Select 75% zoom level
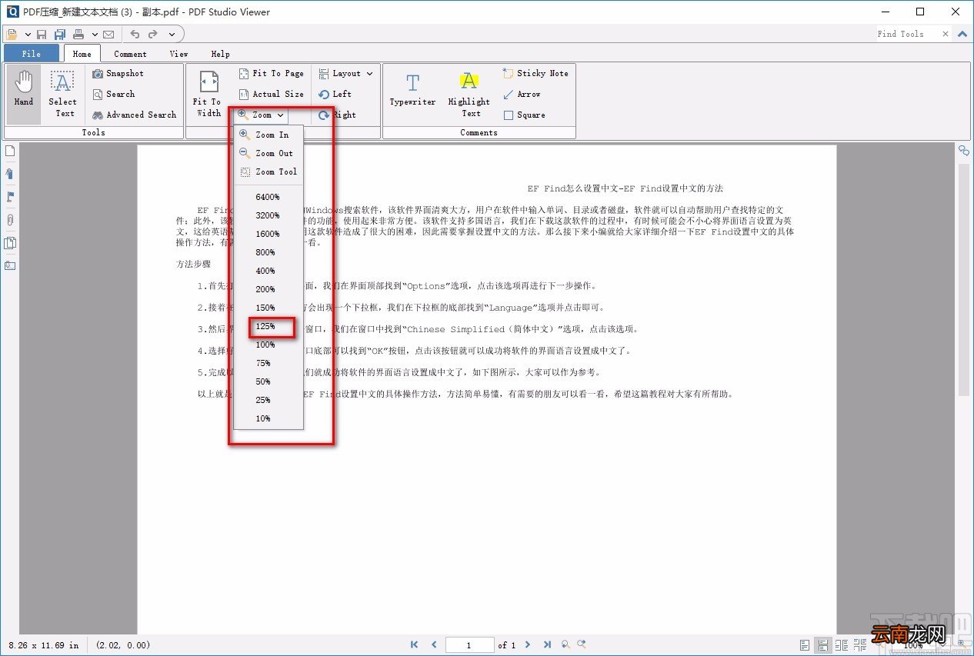This screenshot has height=656, width=974. click(269, 363)
